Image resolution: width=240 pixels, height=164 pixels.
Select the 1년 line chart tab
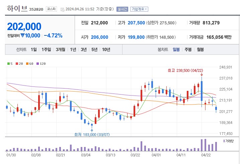pyautogui.click(x=73, y=49)
